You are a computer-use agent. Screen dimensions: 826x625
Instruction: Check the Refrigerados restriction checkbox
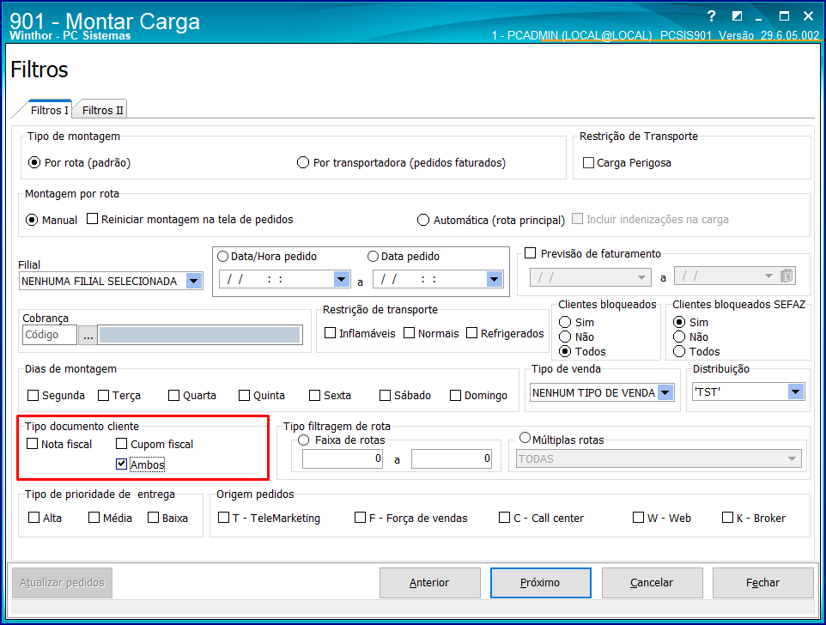coord(472,333)
